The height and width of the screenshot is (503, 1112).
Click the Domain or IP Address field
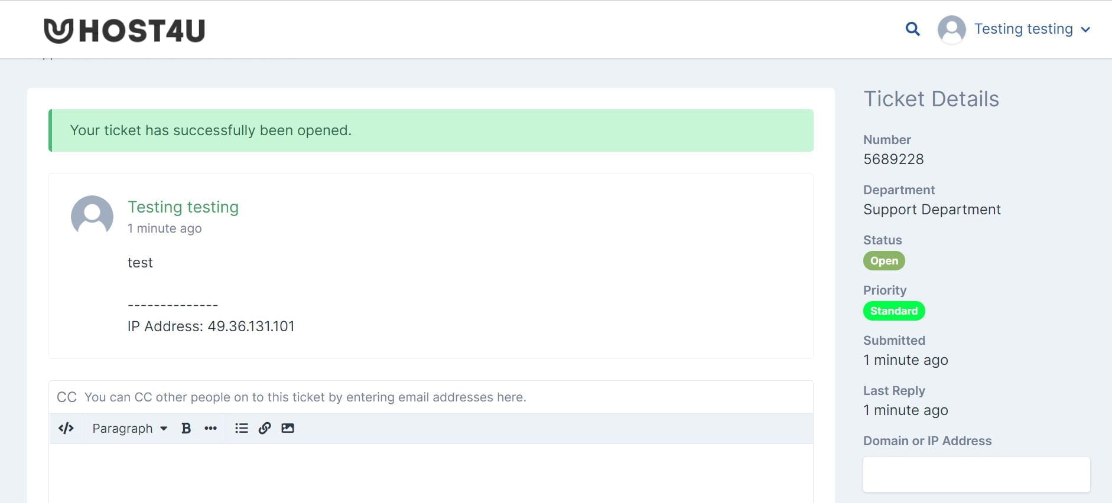976,474
